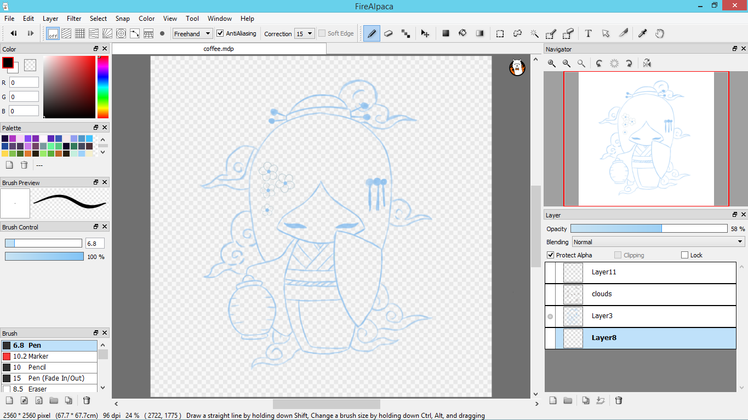
Task: Enable the radial circle snap
Action: coord(121,33)
